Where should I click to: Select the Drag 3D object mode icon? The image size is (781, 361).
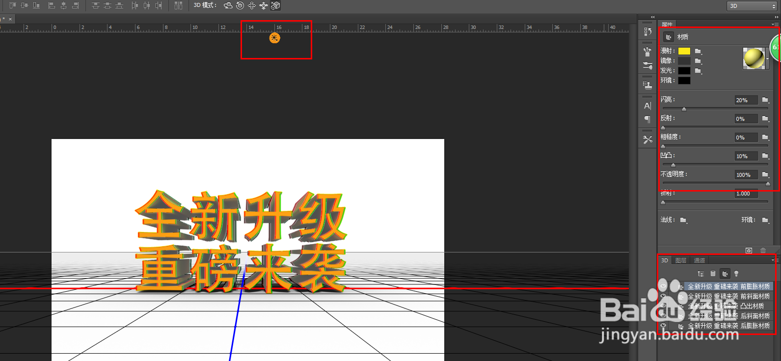pos(252,5)
